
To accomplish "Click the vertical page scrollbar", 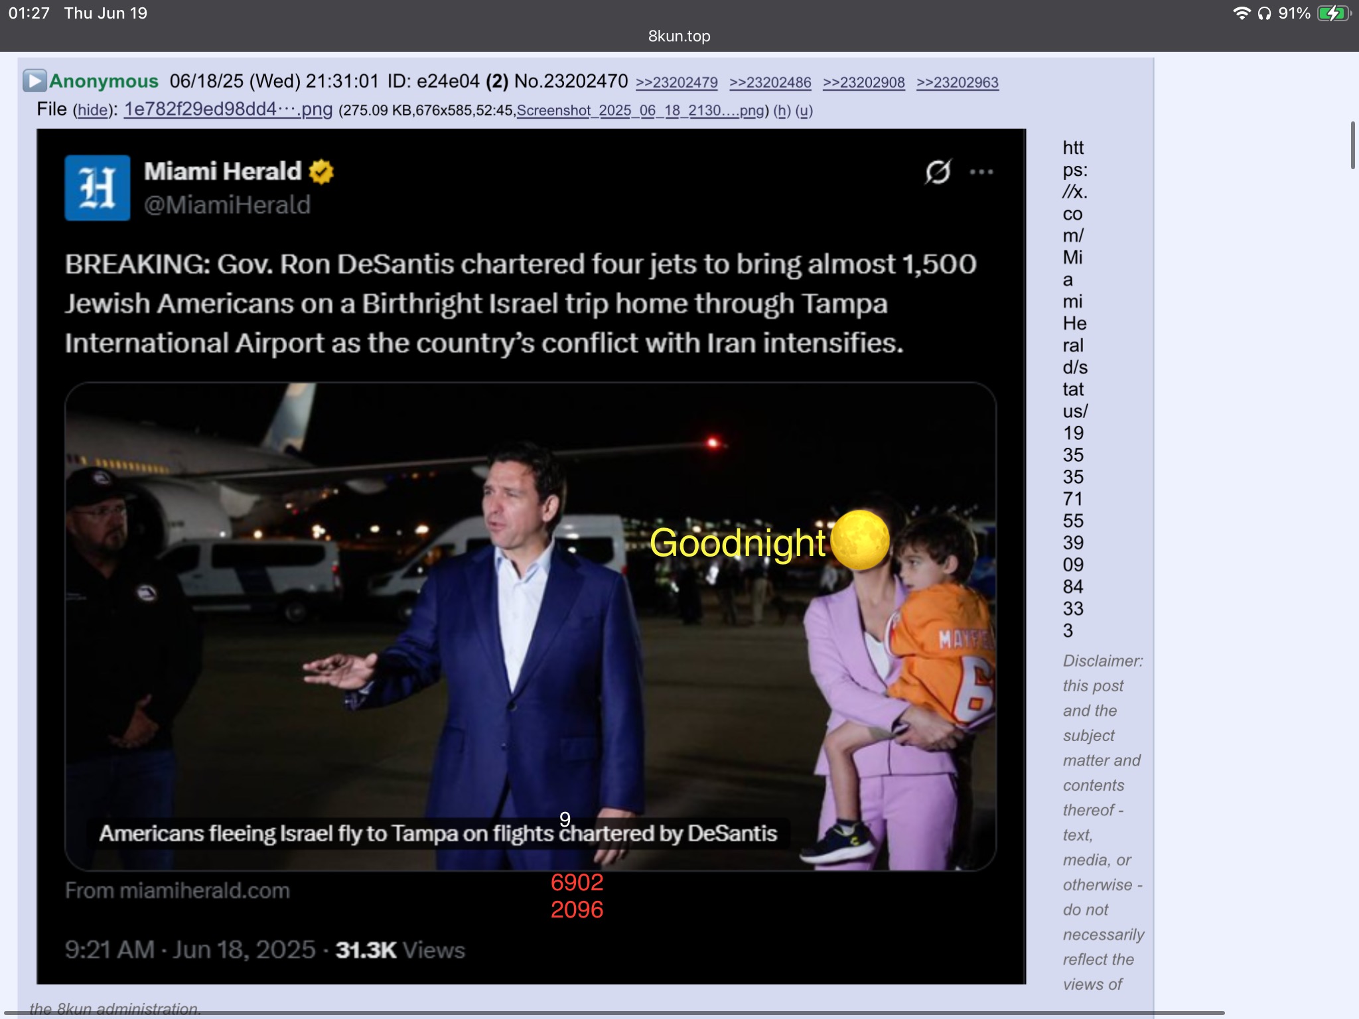I will pos(1353,145).
